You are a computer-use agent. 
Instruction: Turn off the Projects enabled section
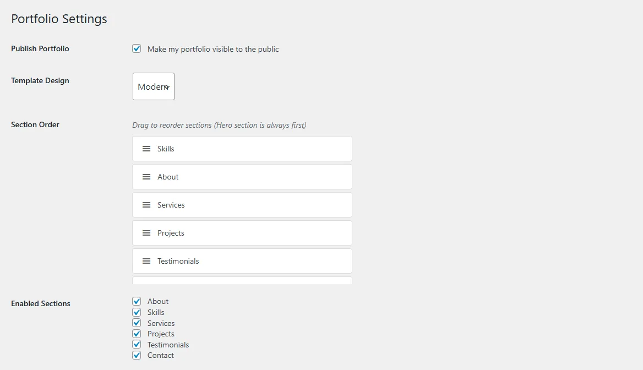click(x=137, y=334)
